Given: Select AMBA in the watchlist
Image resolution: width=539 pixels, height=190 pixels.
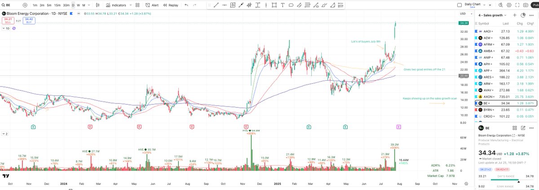Looking at the screenshot, I should pos(505,51).
